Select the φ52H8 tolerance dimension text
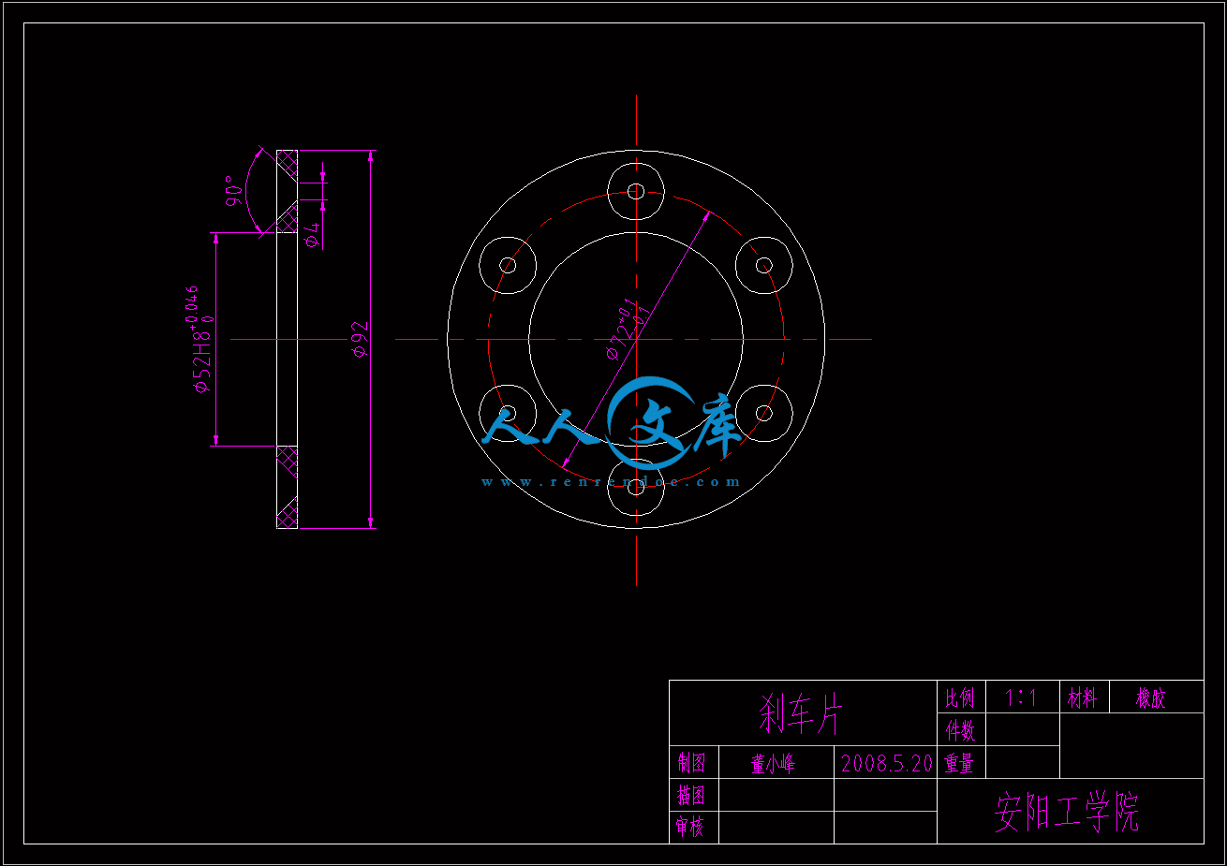This screenshot has width=1227, height=866. click(199, 339)
